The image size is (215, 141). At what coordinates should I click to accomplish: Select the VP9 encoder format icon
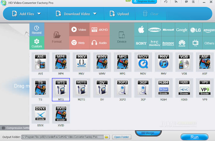pyautogui.click(x=205, y=88)
